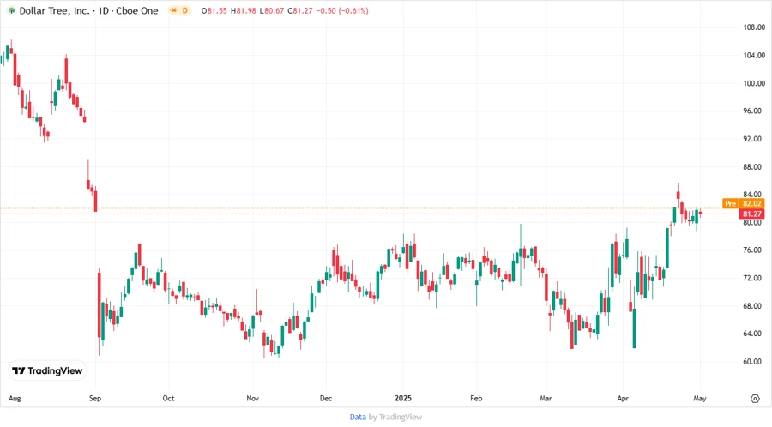Image resolution: width=772 pixels, height=427 pixels.
Task: Click the Feb label on time axis
Action: 476,399
